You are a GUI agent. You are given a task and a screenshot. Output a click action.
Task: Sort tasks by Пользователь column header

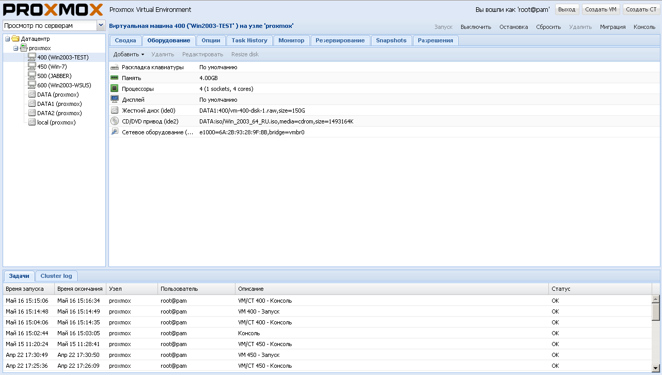(197, 289)
